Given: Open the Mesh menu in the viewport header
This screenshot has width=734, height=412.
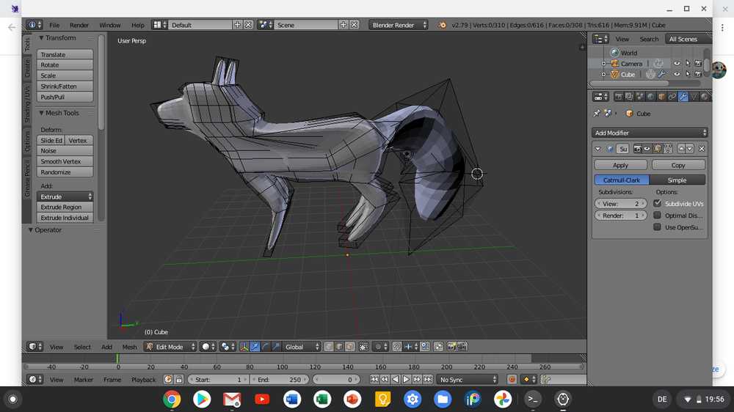Looking at the screenshot, I should tap(129, 347).
